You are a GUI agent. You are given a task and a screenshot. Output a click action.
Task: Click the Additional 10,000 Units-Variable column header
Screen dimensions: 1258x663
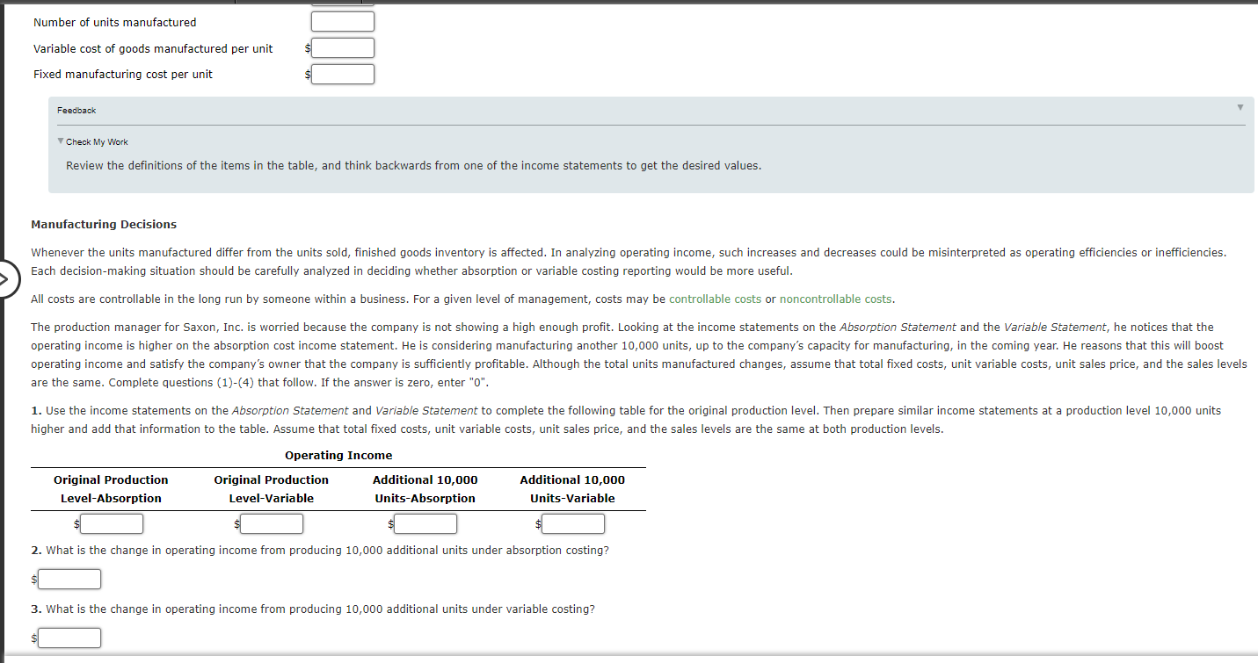(572, 489)
